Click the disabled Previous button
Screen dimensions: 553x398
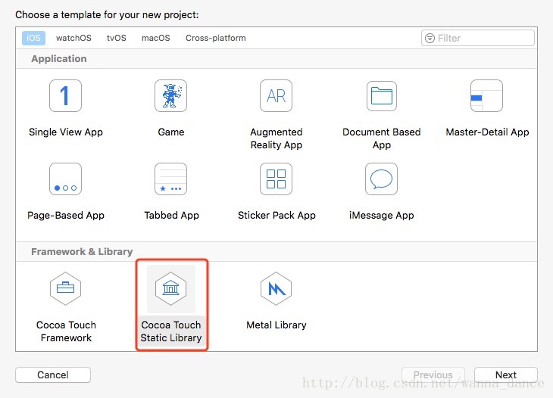coord(433,375)
